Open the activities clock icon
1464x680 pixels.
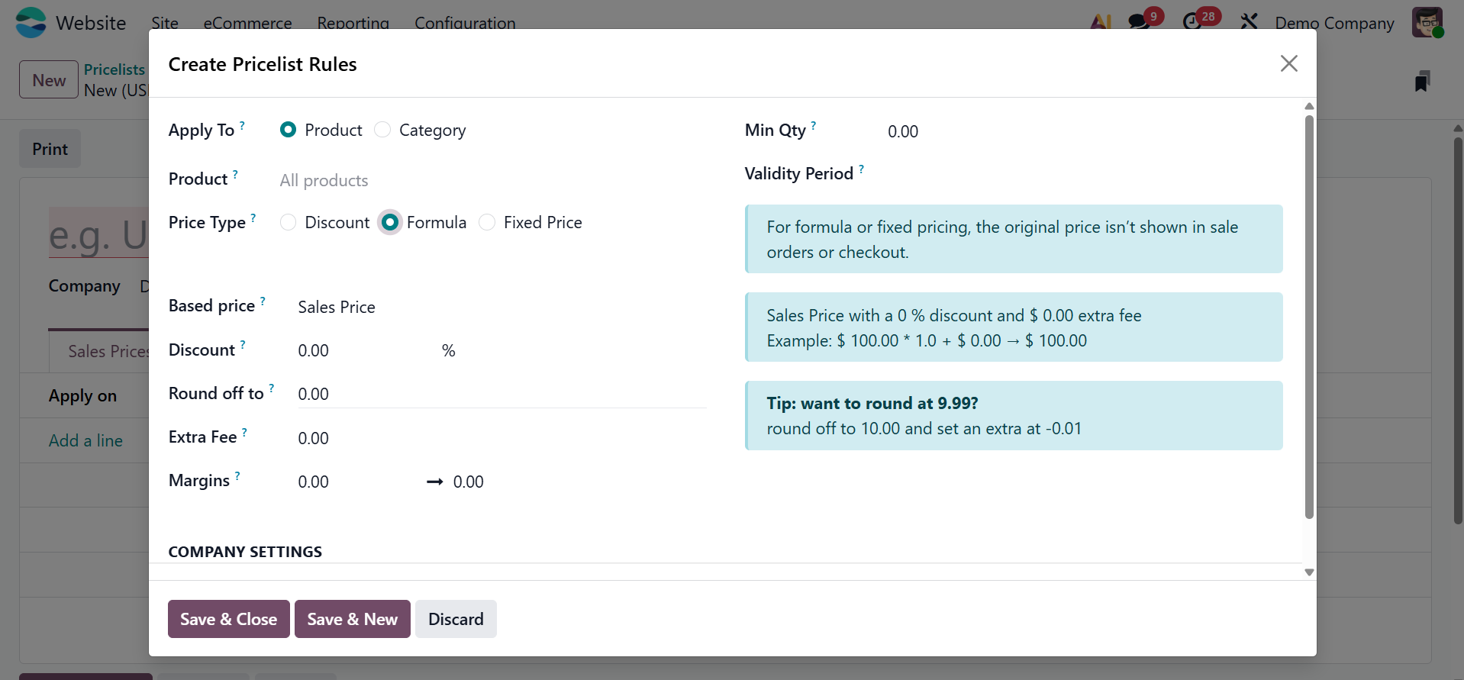point(1192,21)
